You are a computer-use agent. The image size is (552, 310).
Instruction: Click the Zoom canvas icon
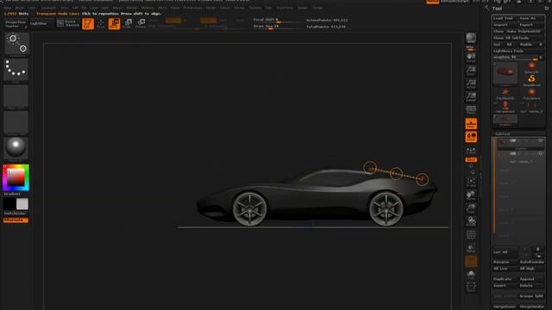point(471,71)
